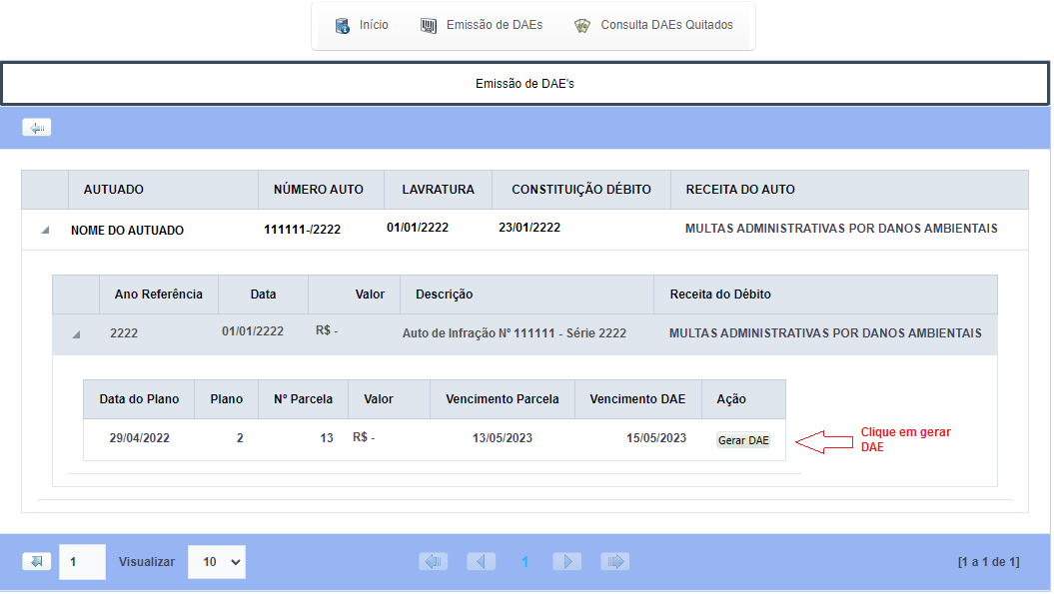This screenshot has width=1054, height=594.
Task: Go to the first page of results
Action: (x=434, y=562)
